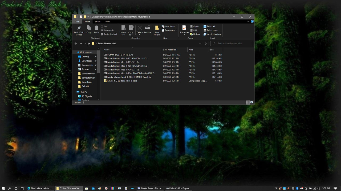This screenshot has height=191, width=341.
Task: Open the Windows Start menu
Action: 3,188
